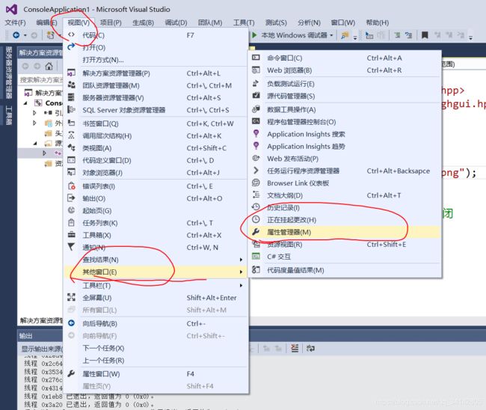The height and width of the screenshot is (410, 486).
Task: Click Application Insights 搜索 bulb icon
Action: point(256,134)
